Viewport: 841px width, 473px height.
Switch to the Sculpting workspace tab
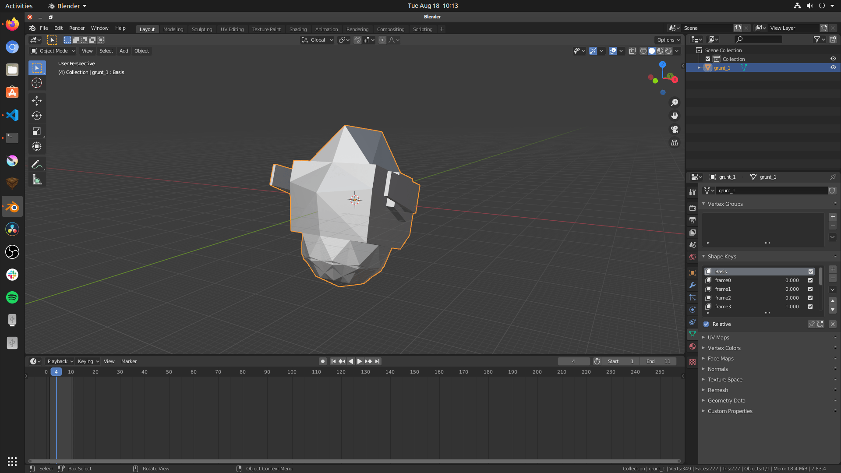click(x=202, y=29)
